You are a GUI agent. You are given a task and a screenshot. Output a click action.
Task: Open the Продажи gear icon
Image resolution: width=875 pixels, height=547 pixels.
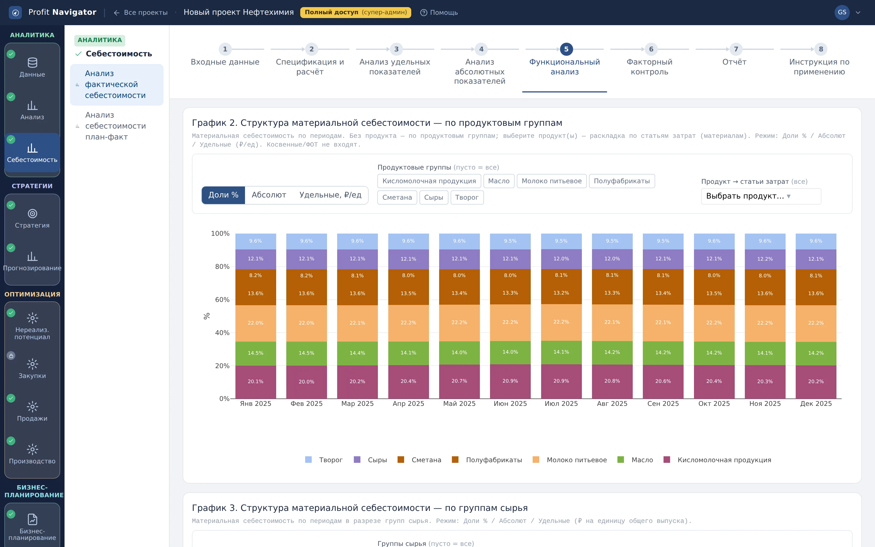(32, 407)
